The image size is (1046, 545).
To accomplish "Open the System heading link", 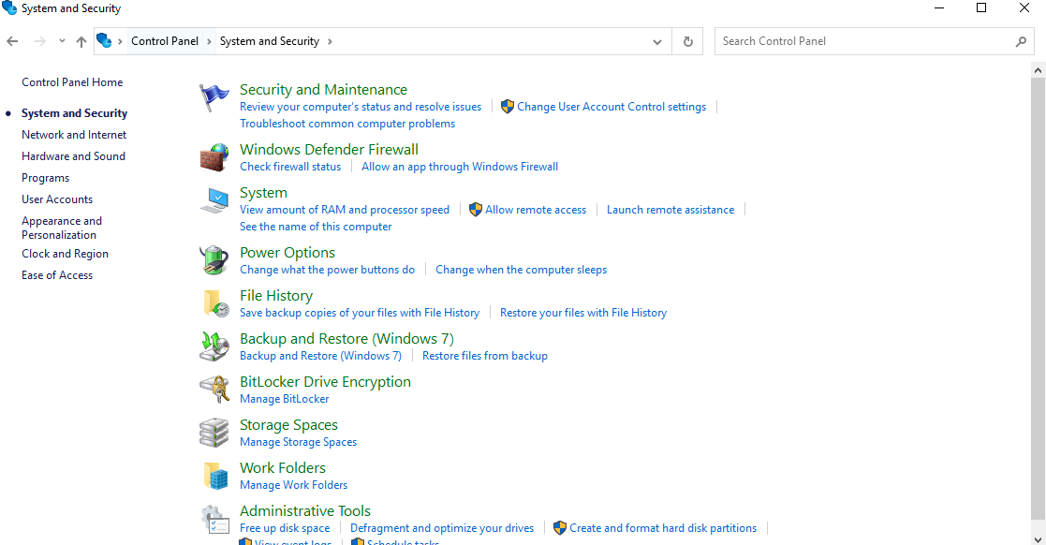I will (263, 193).
